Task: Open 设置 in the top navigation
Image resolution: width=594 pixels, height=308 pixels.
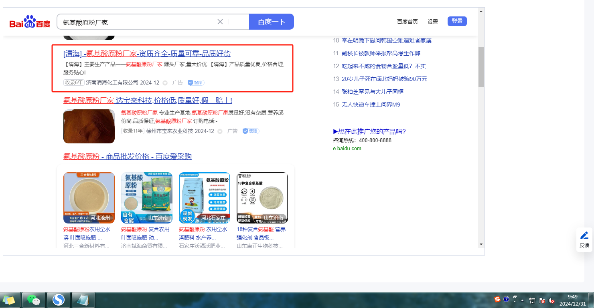Action: [x=433, y=22]
